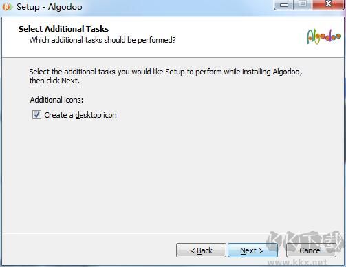Viewport: 346px width, 267px height.
Task: Click the www.kkx.net watermark text
Action: point(297,262)
